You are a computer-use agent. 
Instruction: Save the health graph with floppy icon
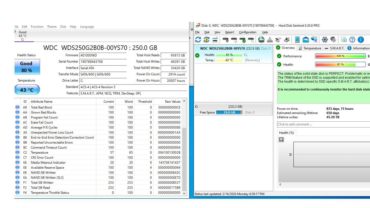[281, 140]
